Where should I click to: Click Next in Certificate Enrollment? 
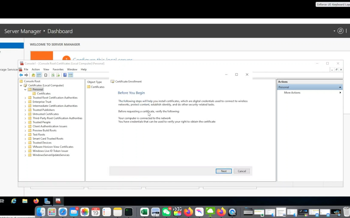[224, 171]
